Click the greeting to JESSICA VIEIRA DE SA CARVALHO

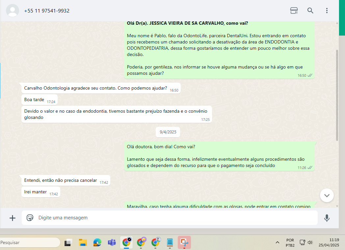pos(187,23)
